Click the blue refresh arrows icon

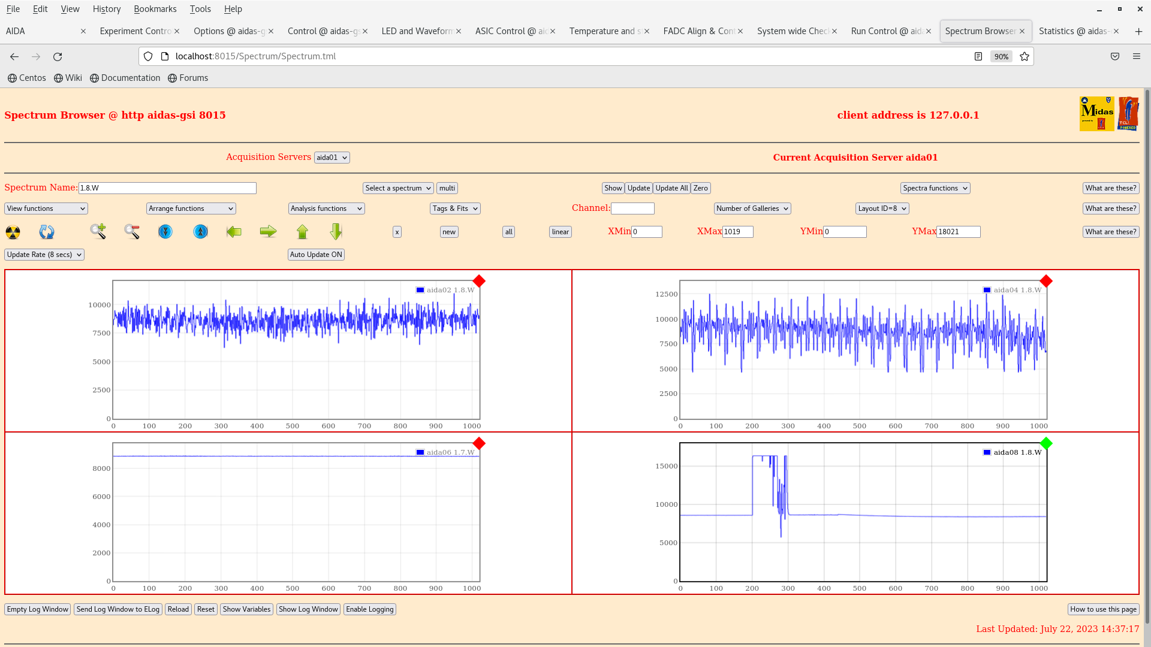[x=47, y=232]
